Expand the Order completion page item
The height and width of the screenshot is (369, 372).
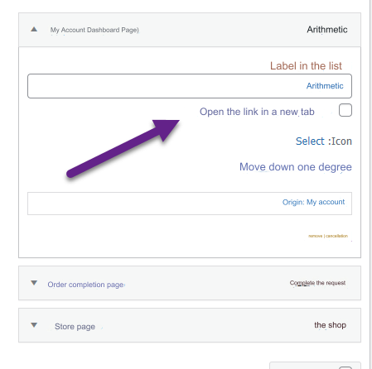click(34, 283)
